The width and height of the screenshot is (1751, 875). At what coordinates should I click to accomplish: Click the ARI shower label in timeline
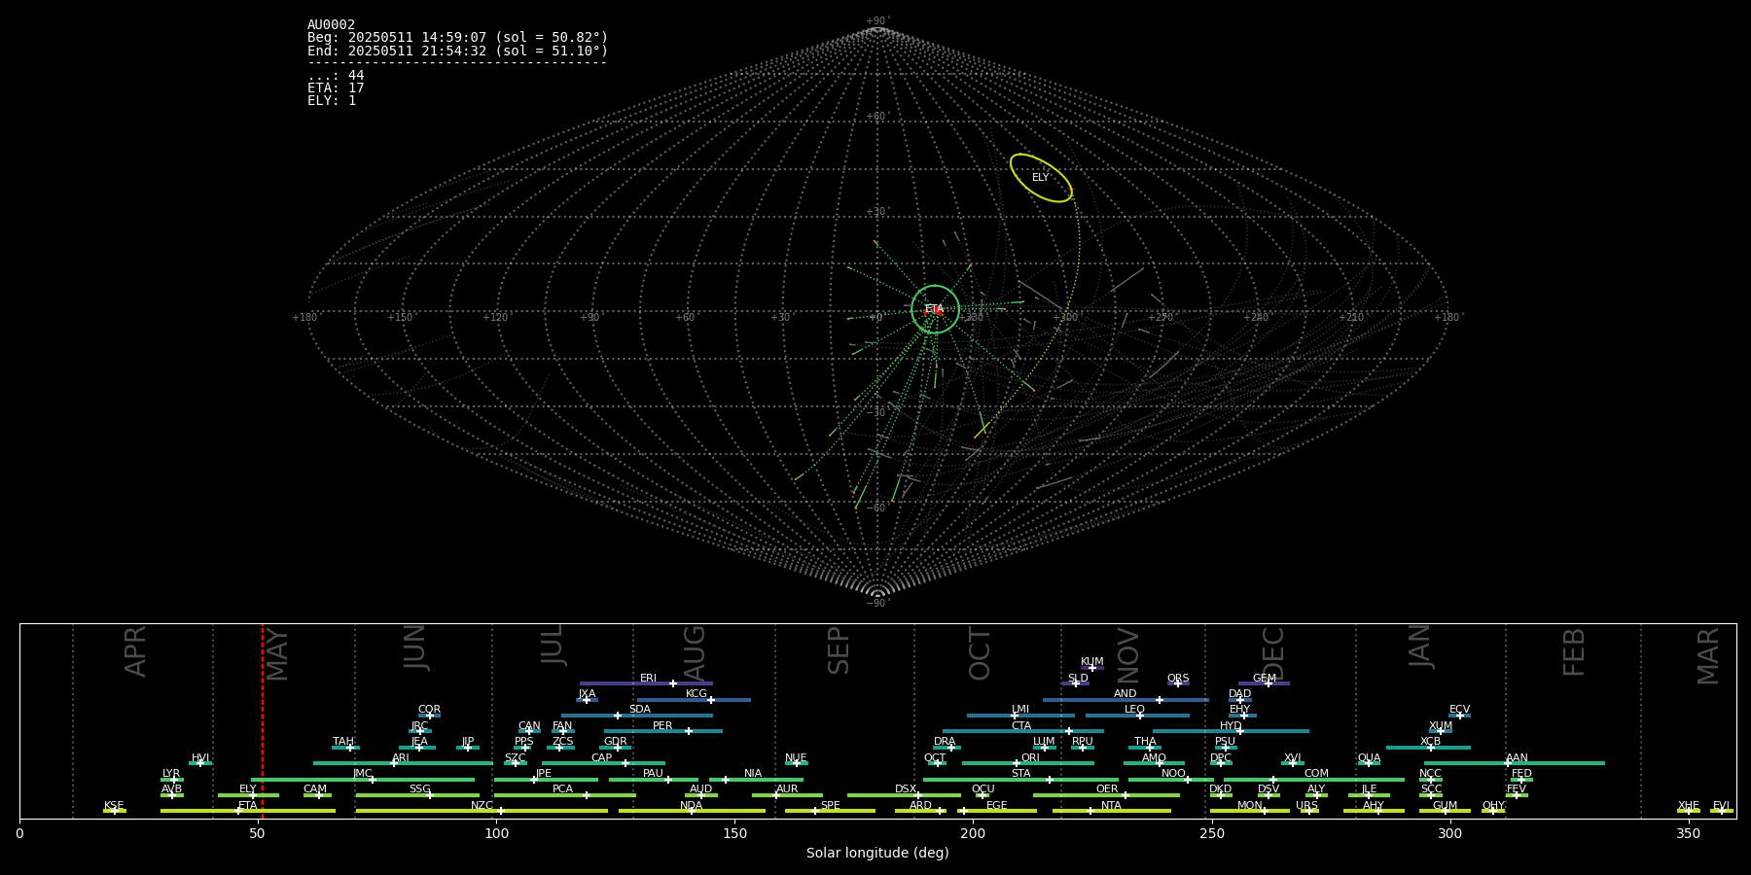click(x=401, y=758)
